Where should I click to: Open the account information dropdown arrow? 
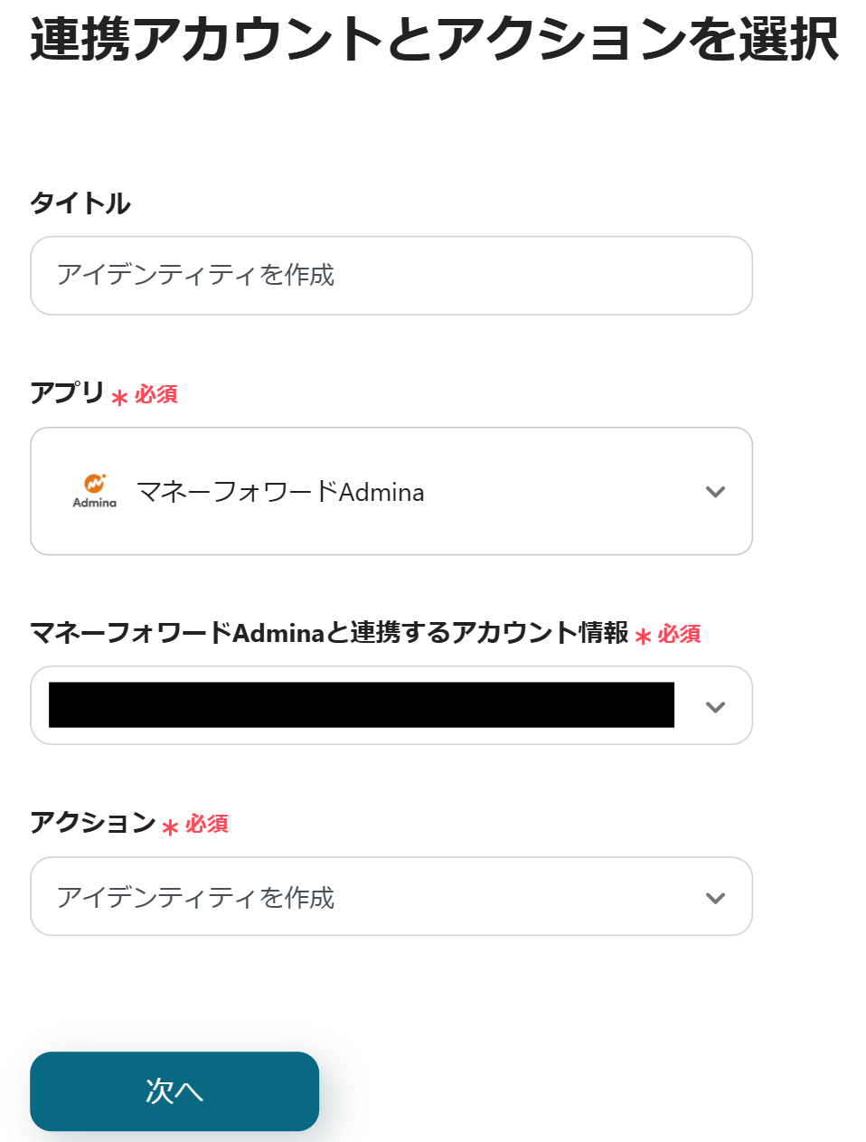(x=715, y=707)
